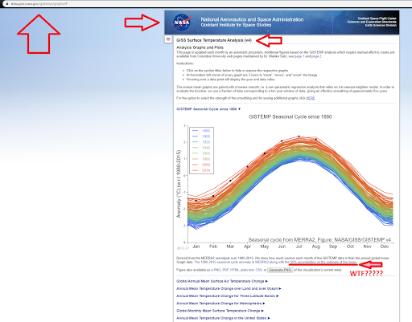412x322 pixels.
Task: Download the figure as PDF link
Action: click(225, 270)
